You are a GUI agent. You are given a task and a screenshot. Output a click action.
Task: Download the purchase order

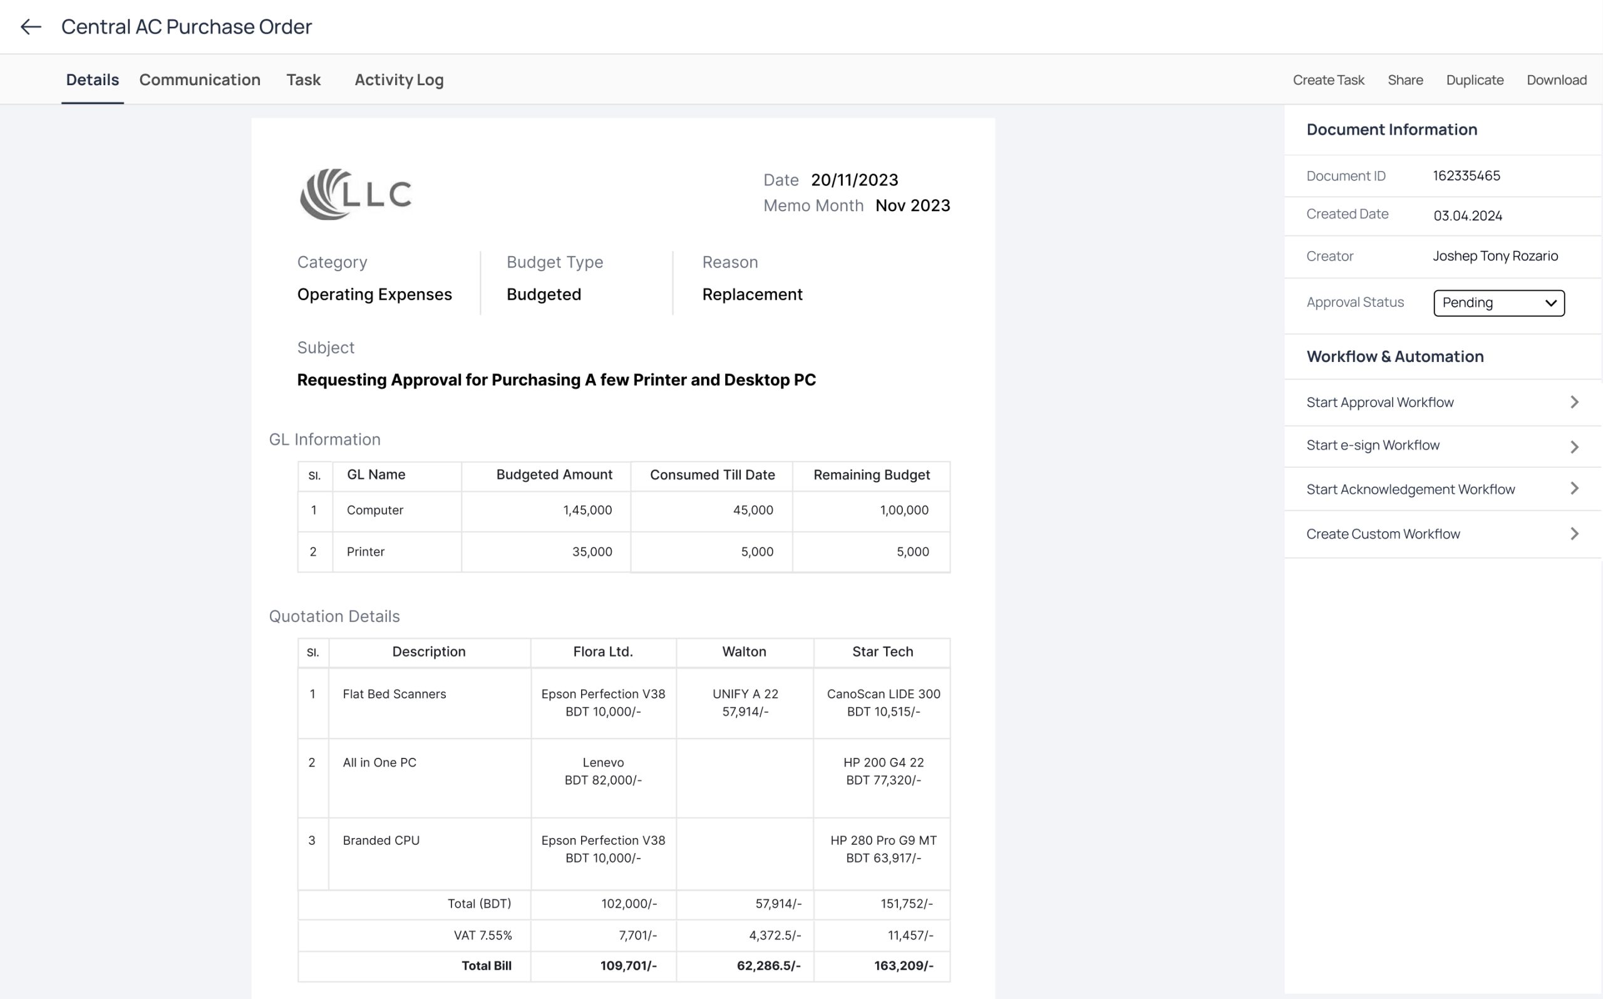click(x=1556, y=80)
